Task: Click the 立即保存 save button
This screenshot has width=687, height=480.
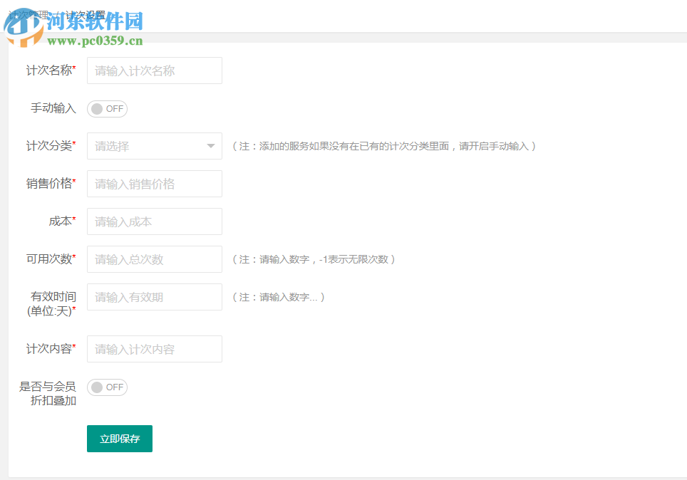Action: [119, 439]
